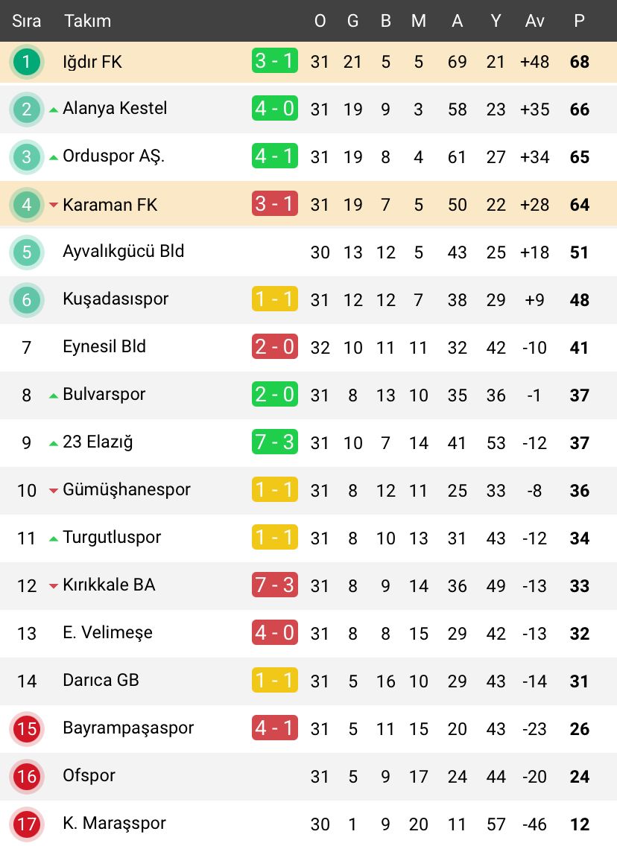The image size is (617, 846).
Task: Open Eynesil Bld 2 - 0 loss badge
Action: 275,347
